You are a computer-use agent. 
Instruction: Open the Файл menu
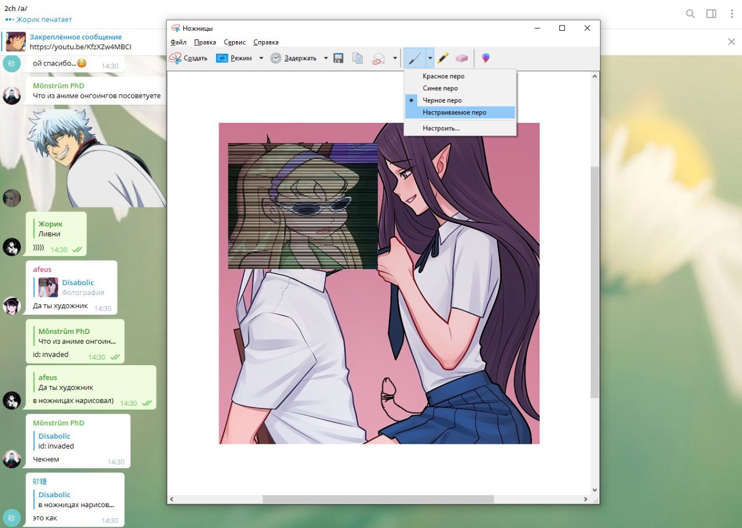tap(179, 42)
